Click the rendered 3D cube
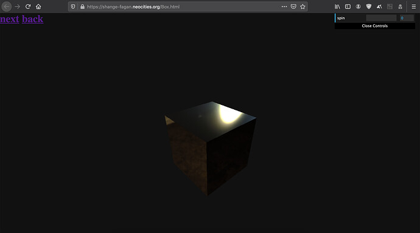 click(210, 148)
